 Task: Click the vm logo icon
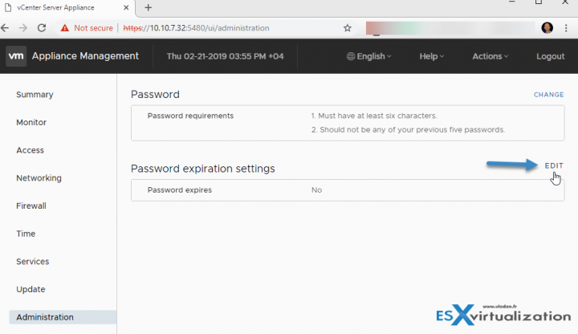click(x=16, y=56)
